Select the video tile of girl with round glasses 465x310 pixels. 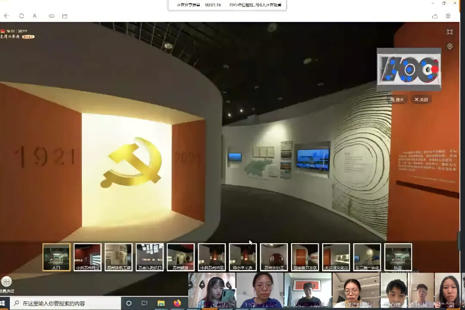click(260, 291)
